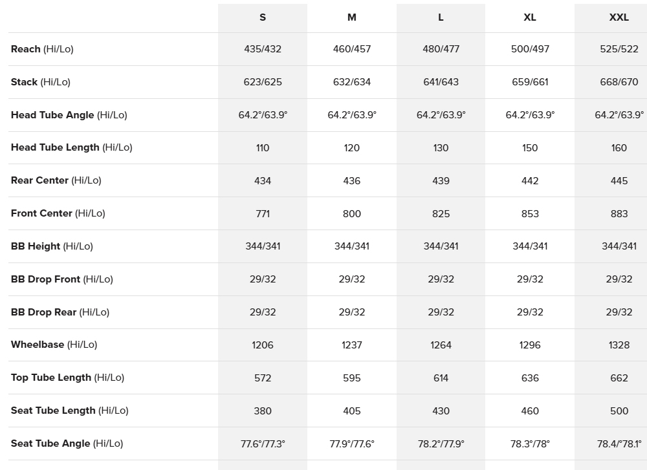Select the BB Drop Front row label

[61, 279]
